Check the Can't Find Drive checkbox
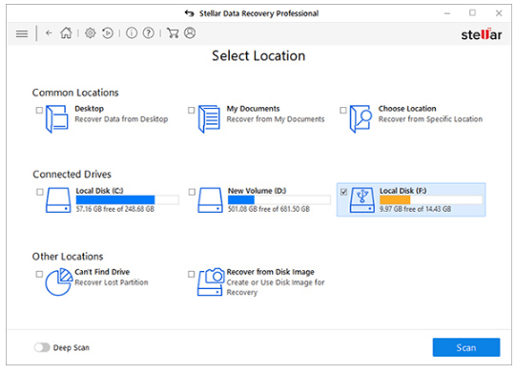 pyautogui.click(x=39, y=274)
